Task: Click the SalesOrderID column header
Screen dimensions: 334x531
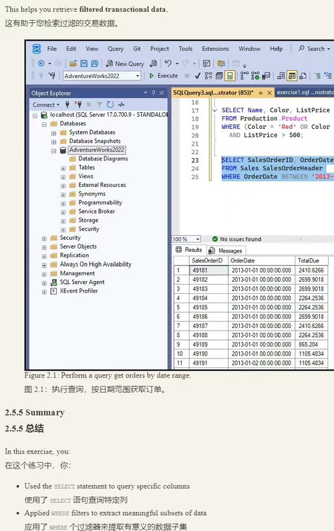Action: pyautogui.click(x=208, y=260)
